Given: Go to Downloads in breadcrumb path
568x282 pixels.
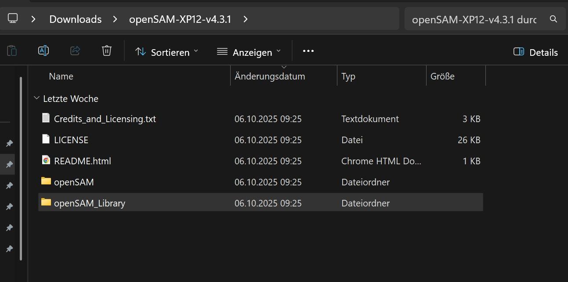Looking at the screenshot, I should pos(75,19).
